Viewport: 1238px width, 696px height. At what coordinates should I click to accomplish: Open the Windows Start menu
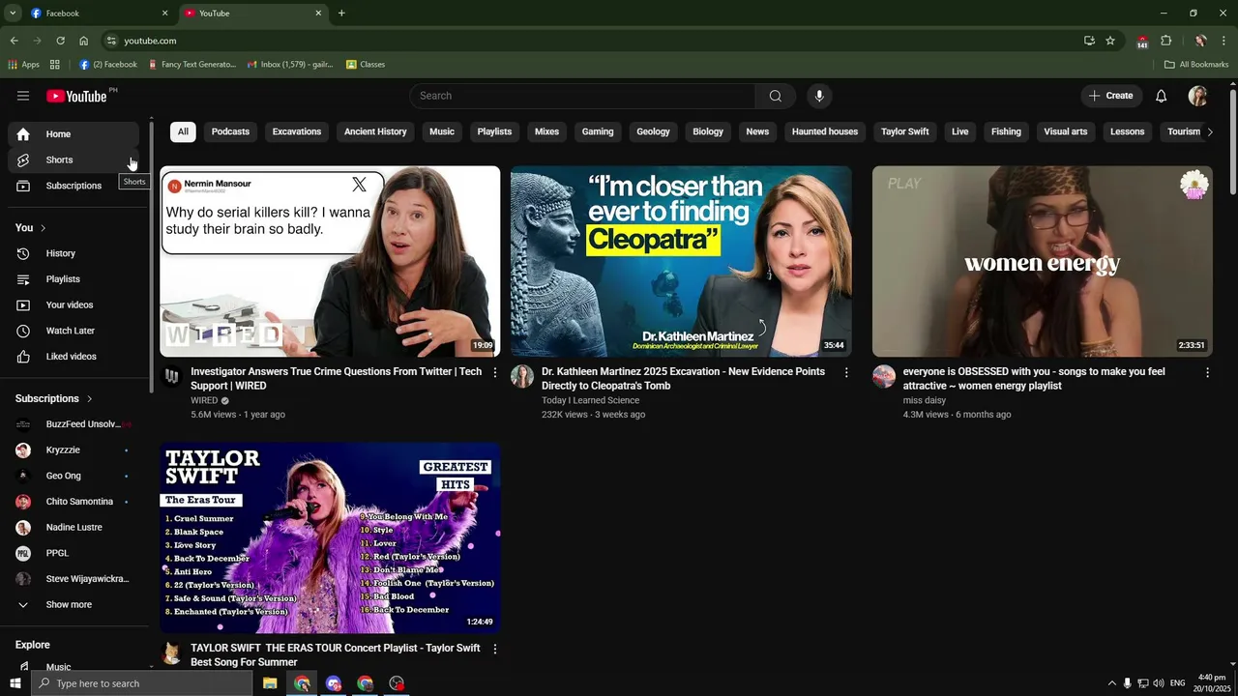click(x=15, y=683)
